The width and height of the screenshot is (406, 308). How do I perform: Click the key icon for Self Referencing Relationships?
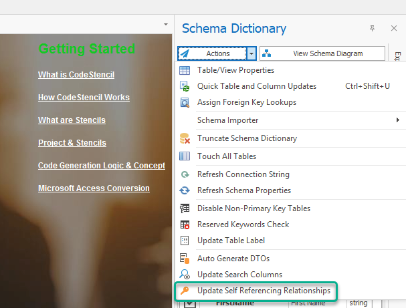[x=185, y=291]
